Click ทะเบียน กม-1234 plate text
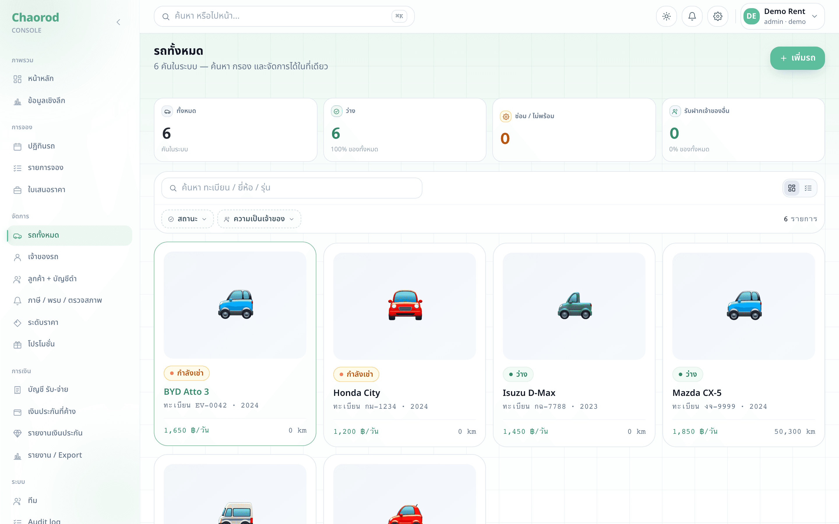839x524 pixels. tap(365, 406)
